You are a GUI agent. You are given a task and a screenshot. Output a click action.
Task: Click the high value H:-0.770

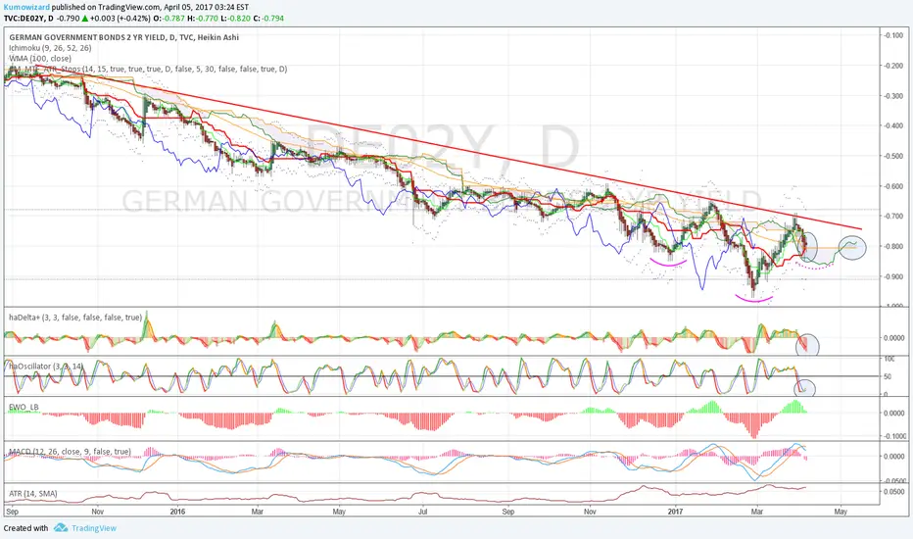[x=203, y=18]
